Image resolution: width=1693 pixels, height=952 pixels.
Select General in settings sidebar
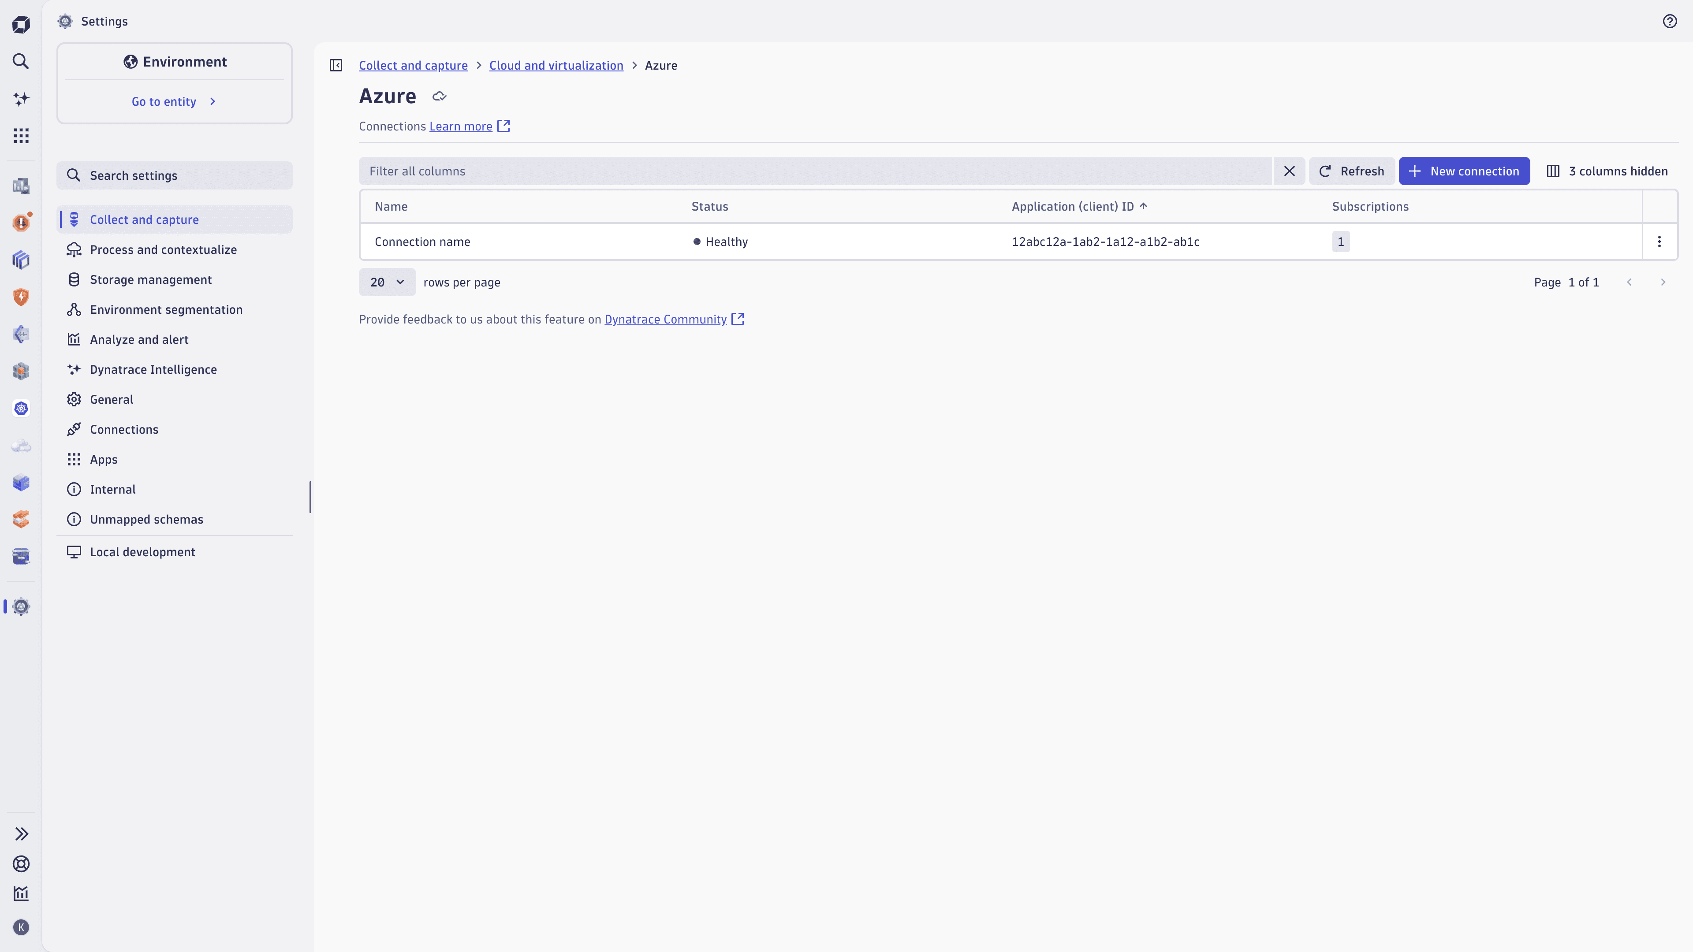[174, 399]
